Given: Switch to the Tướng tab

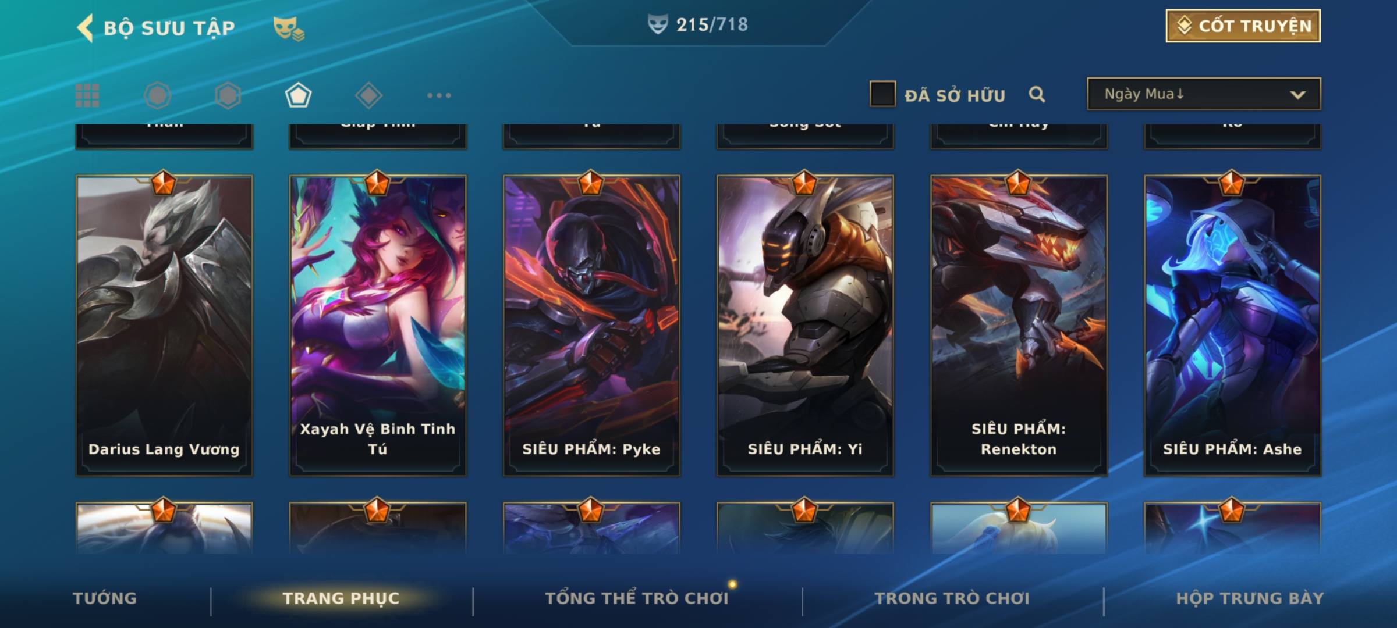Looking at the screenshot, I should click(x=105, y=598).
